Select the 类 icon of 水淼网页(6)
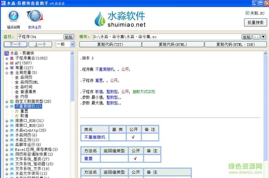Viewport: 269px width, 178px height. [11, 135]
